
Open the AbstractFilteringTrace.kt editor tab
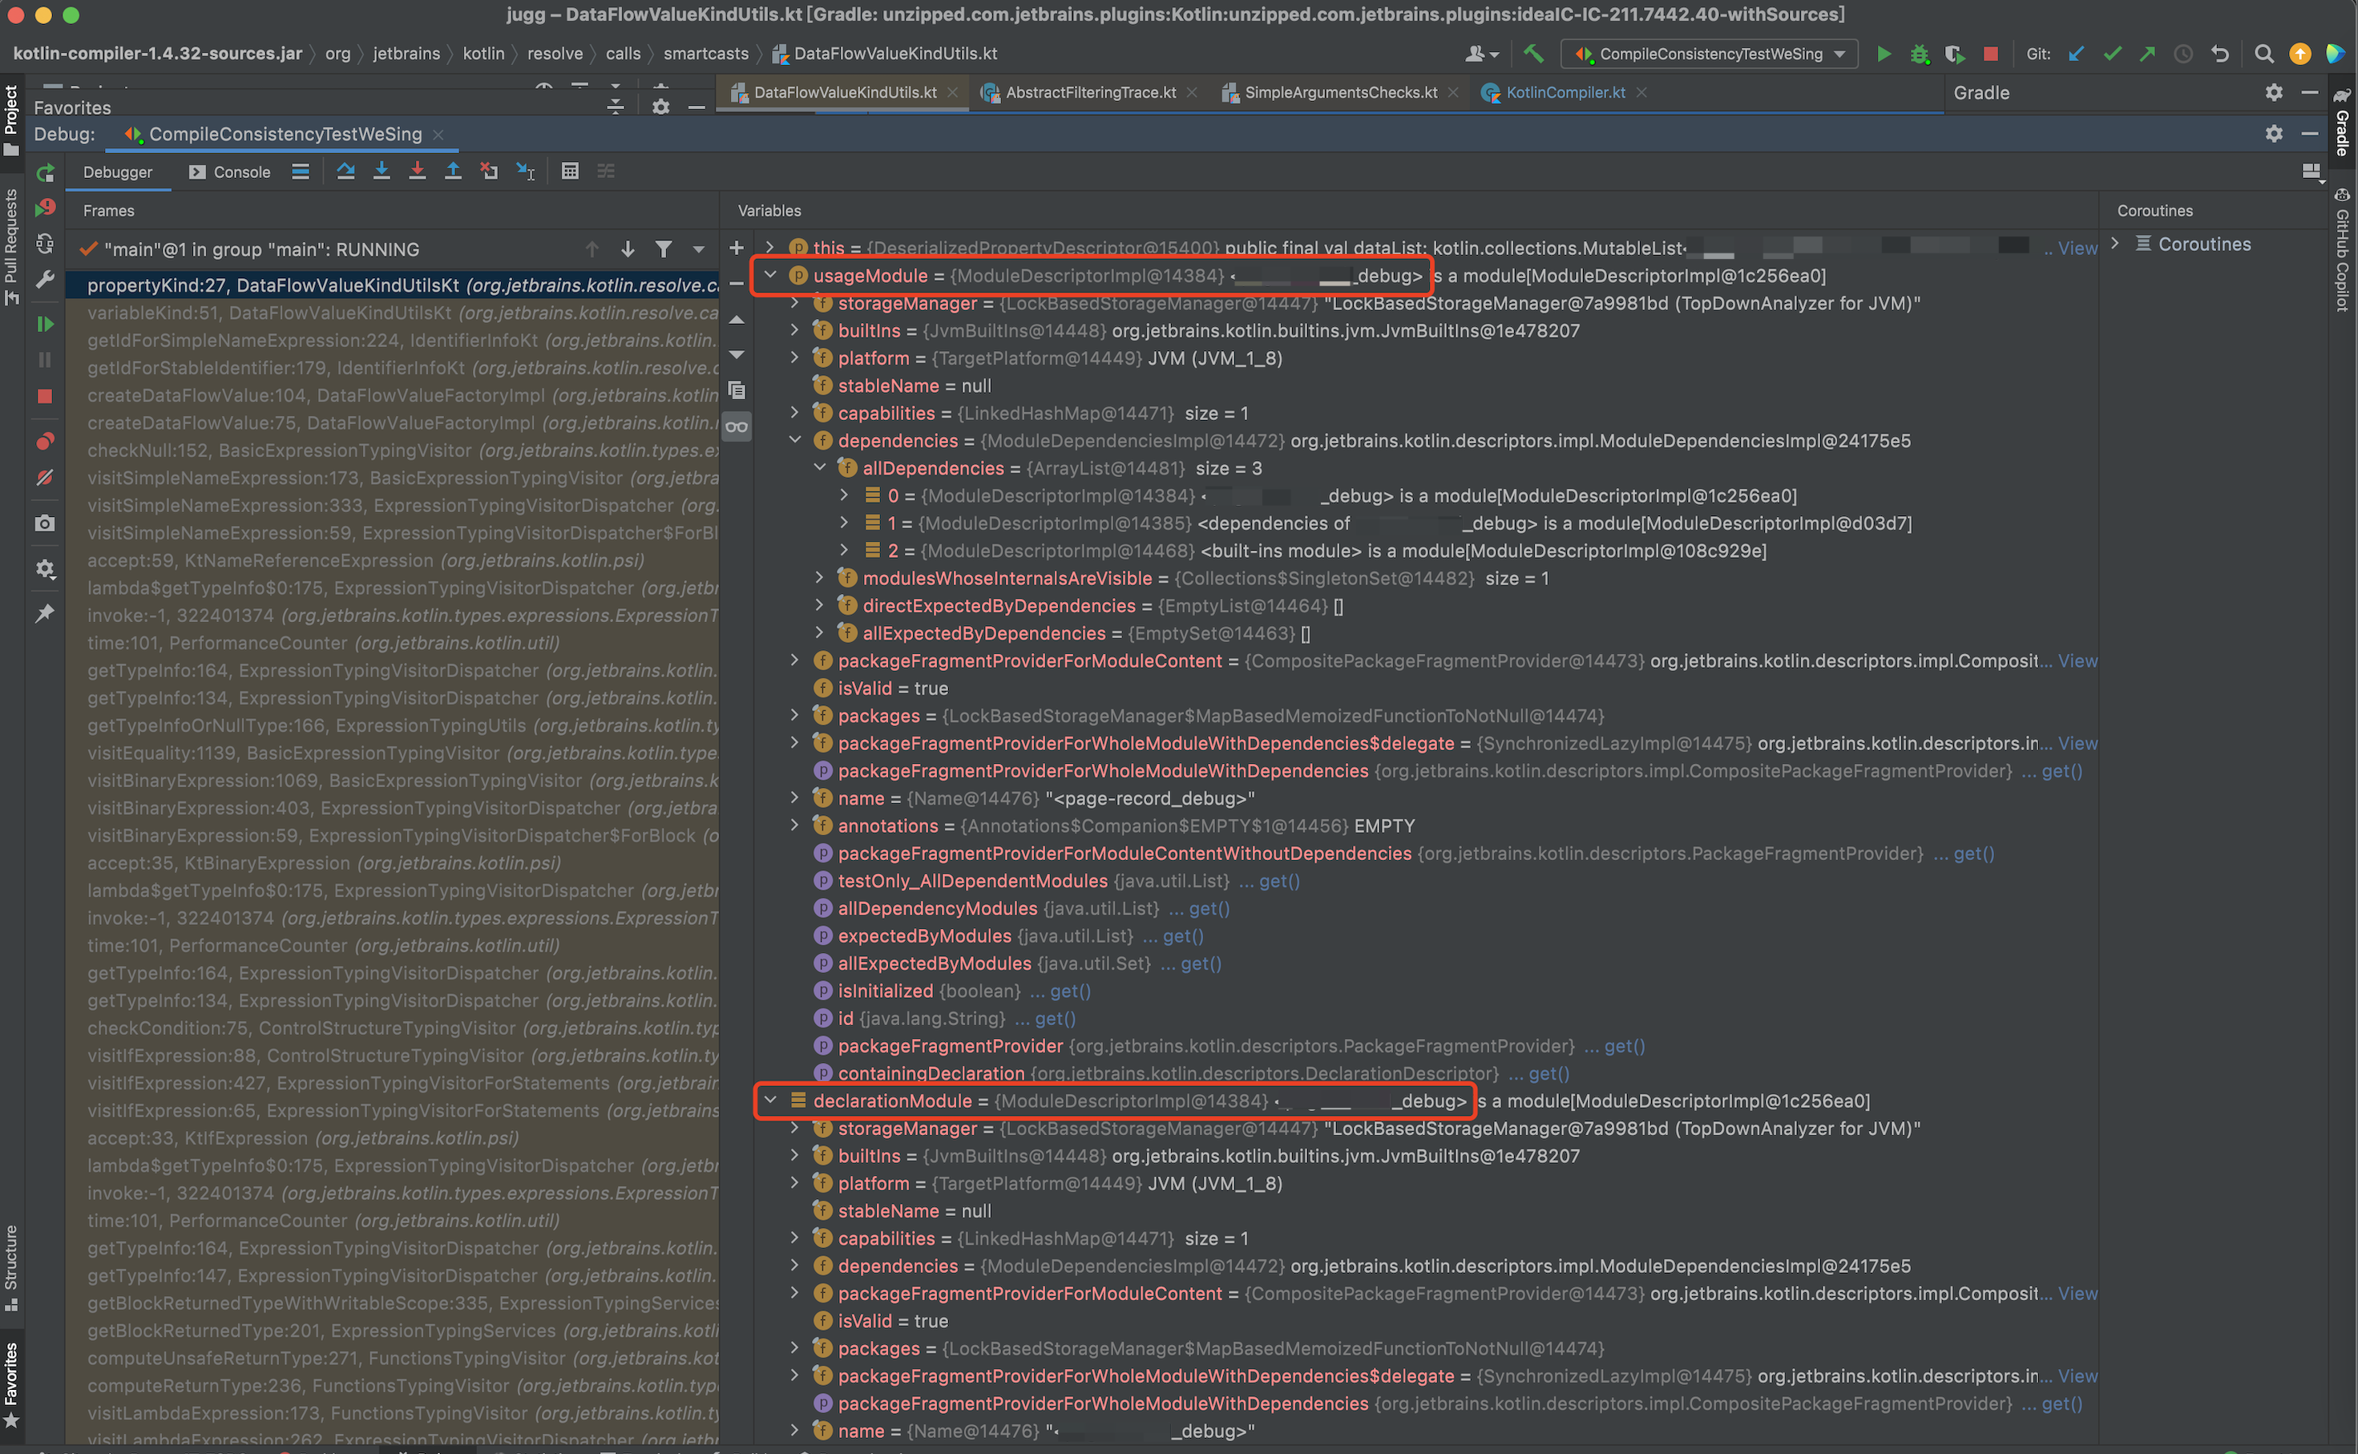(1090, 92)
